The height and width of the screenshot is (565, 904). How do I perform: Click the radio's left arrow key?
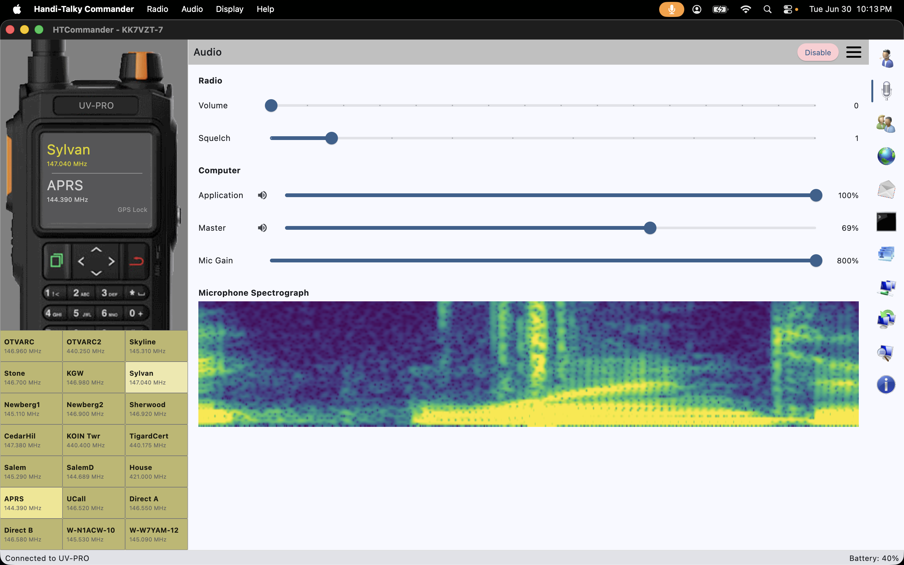81,261
